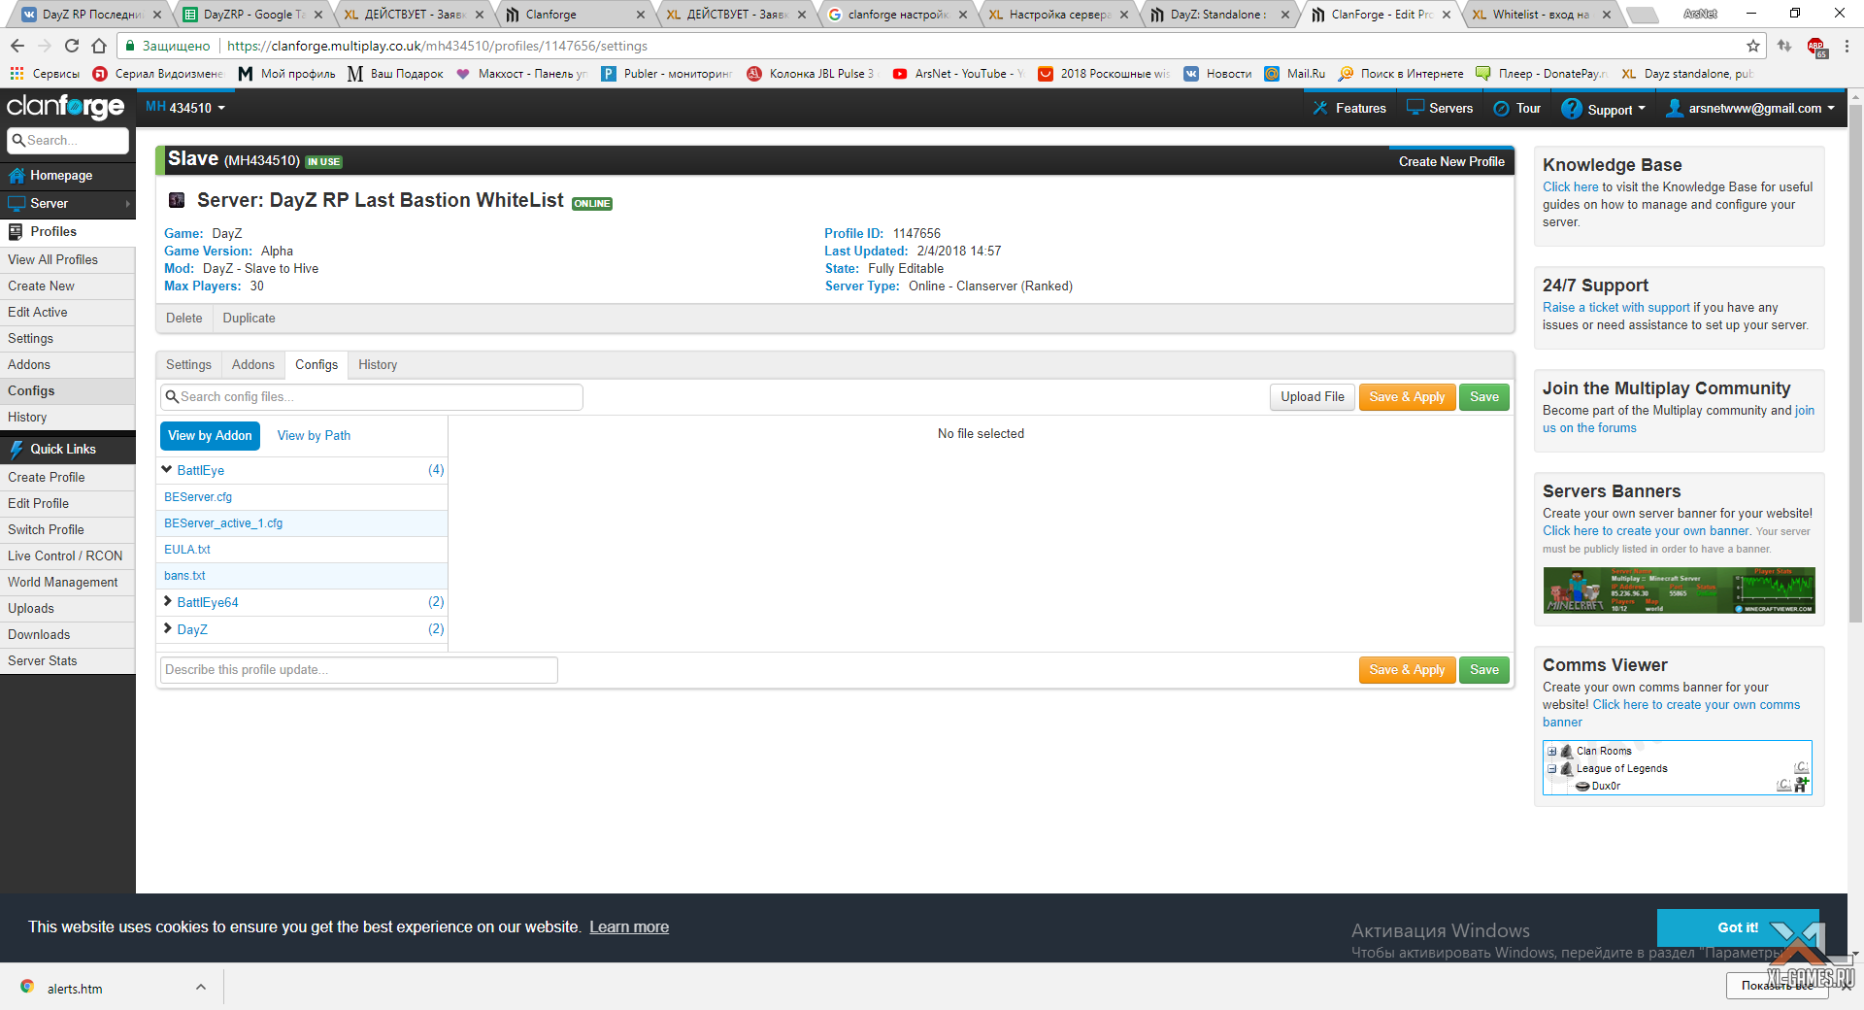
Task: Open the adblock extension icon
Action: tap(1815, 46)
